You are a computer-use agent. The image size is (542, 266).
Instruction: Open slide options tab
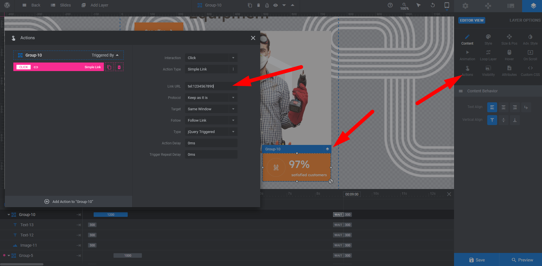click(511, 6)
